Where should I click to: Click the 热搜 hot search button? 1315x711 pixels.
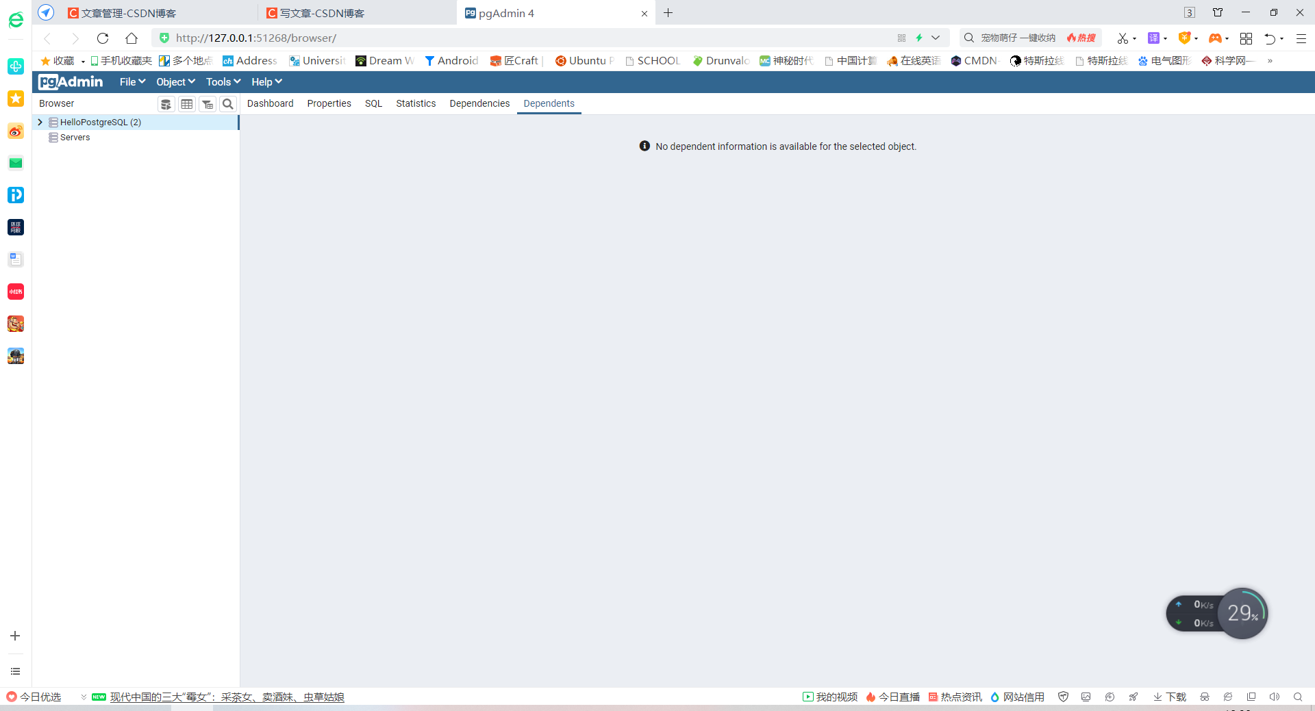1081,38
